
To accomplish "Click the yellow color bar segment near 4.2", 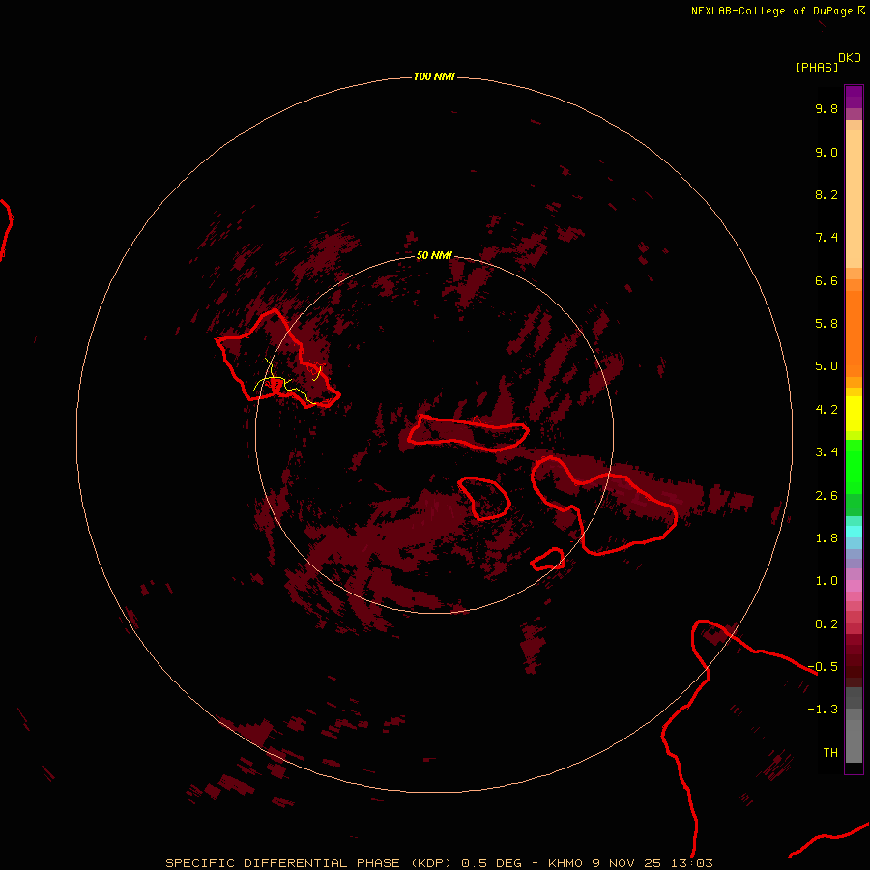I will [x=854, y=414].
